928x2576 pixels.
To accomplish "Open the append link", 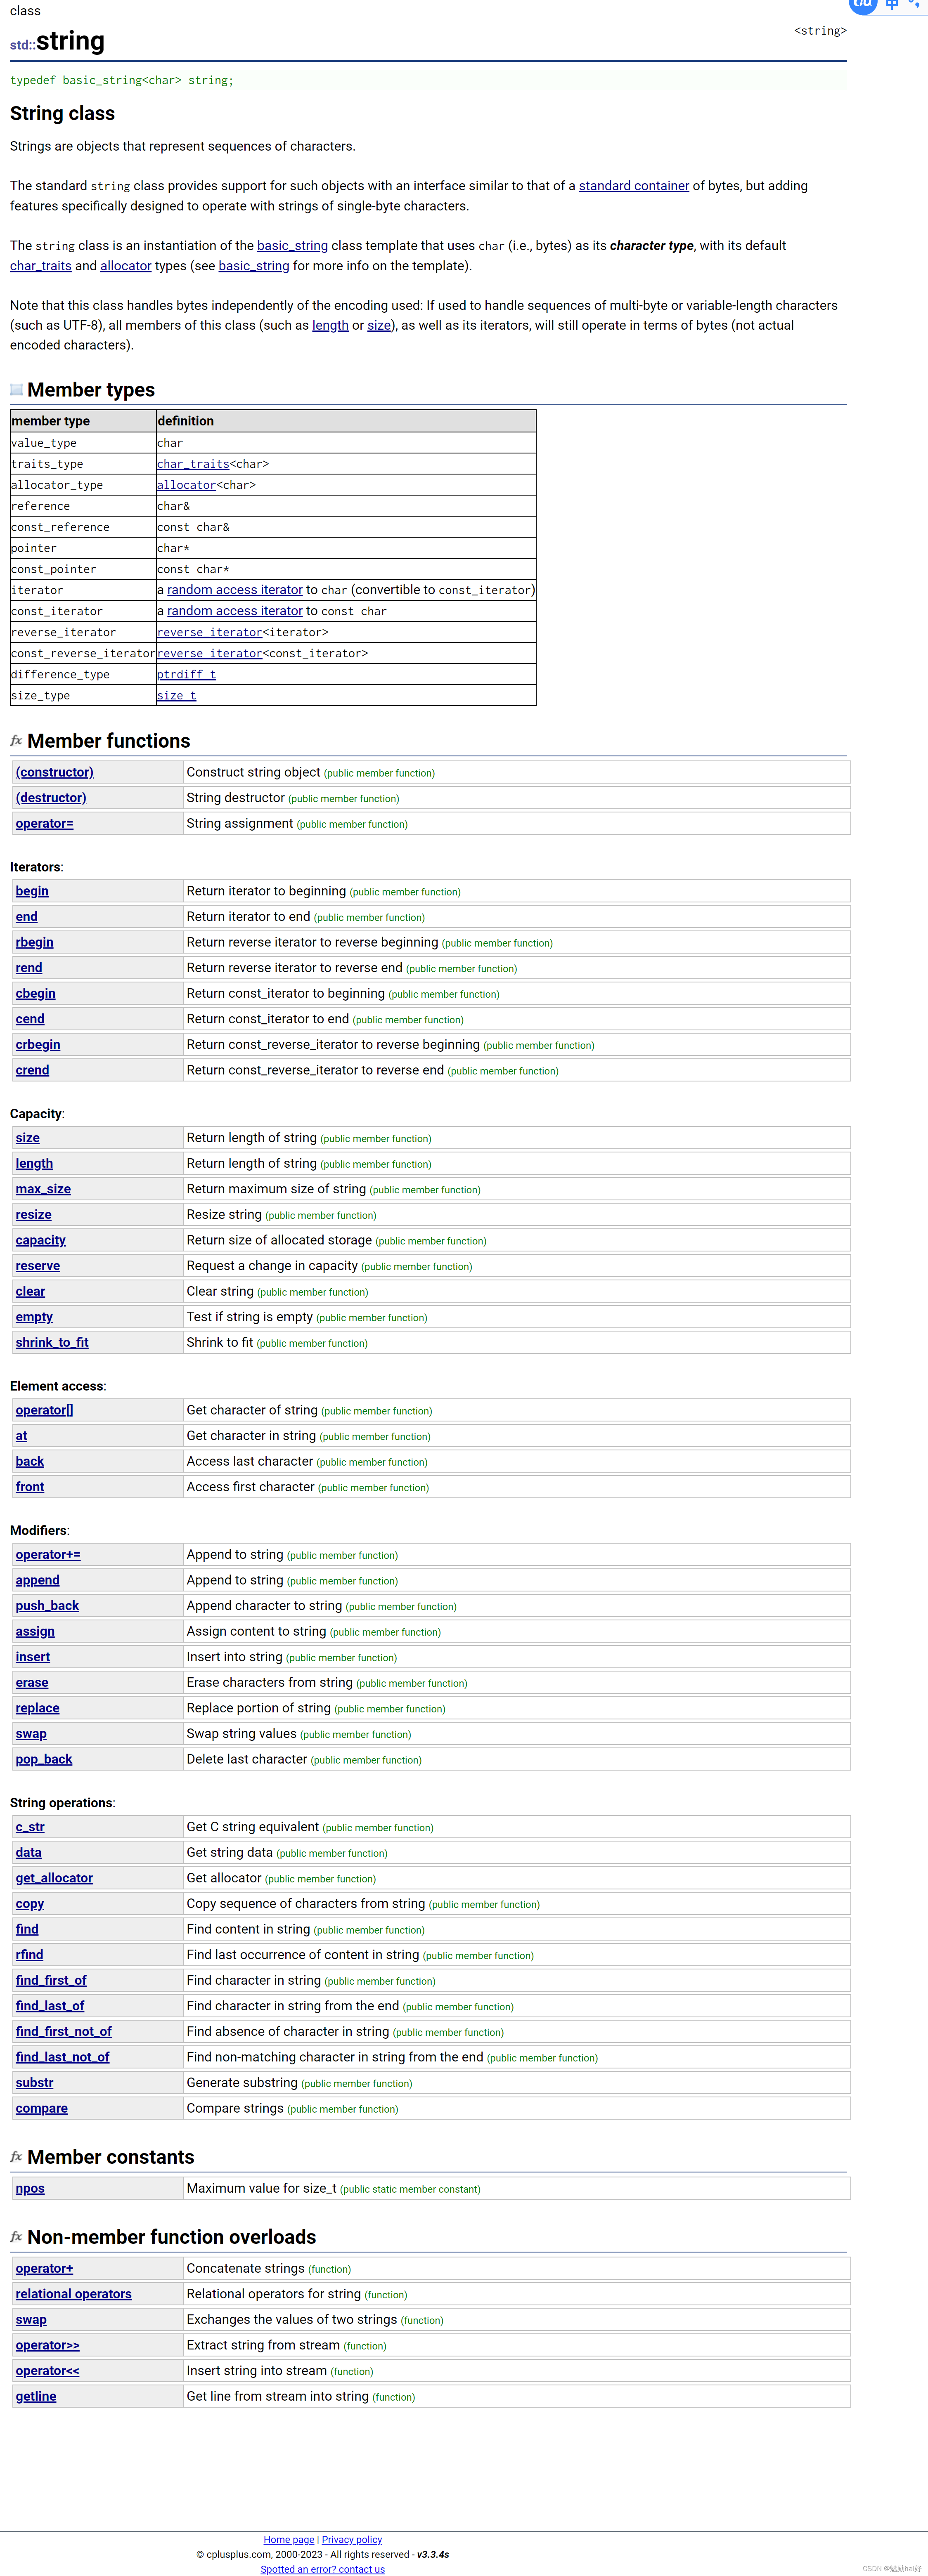I will (38, 1580).
